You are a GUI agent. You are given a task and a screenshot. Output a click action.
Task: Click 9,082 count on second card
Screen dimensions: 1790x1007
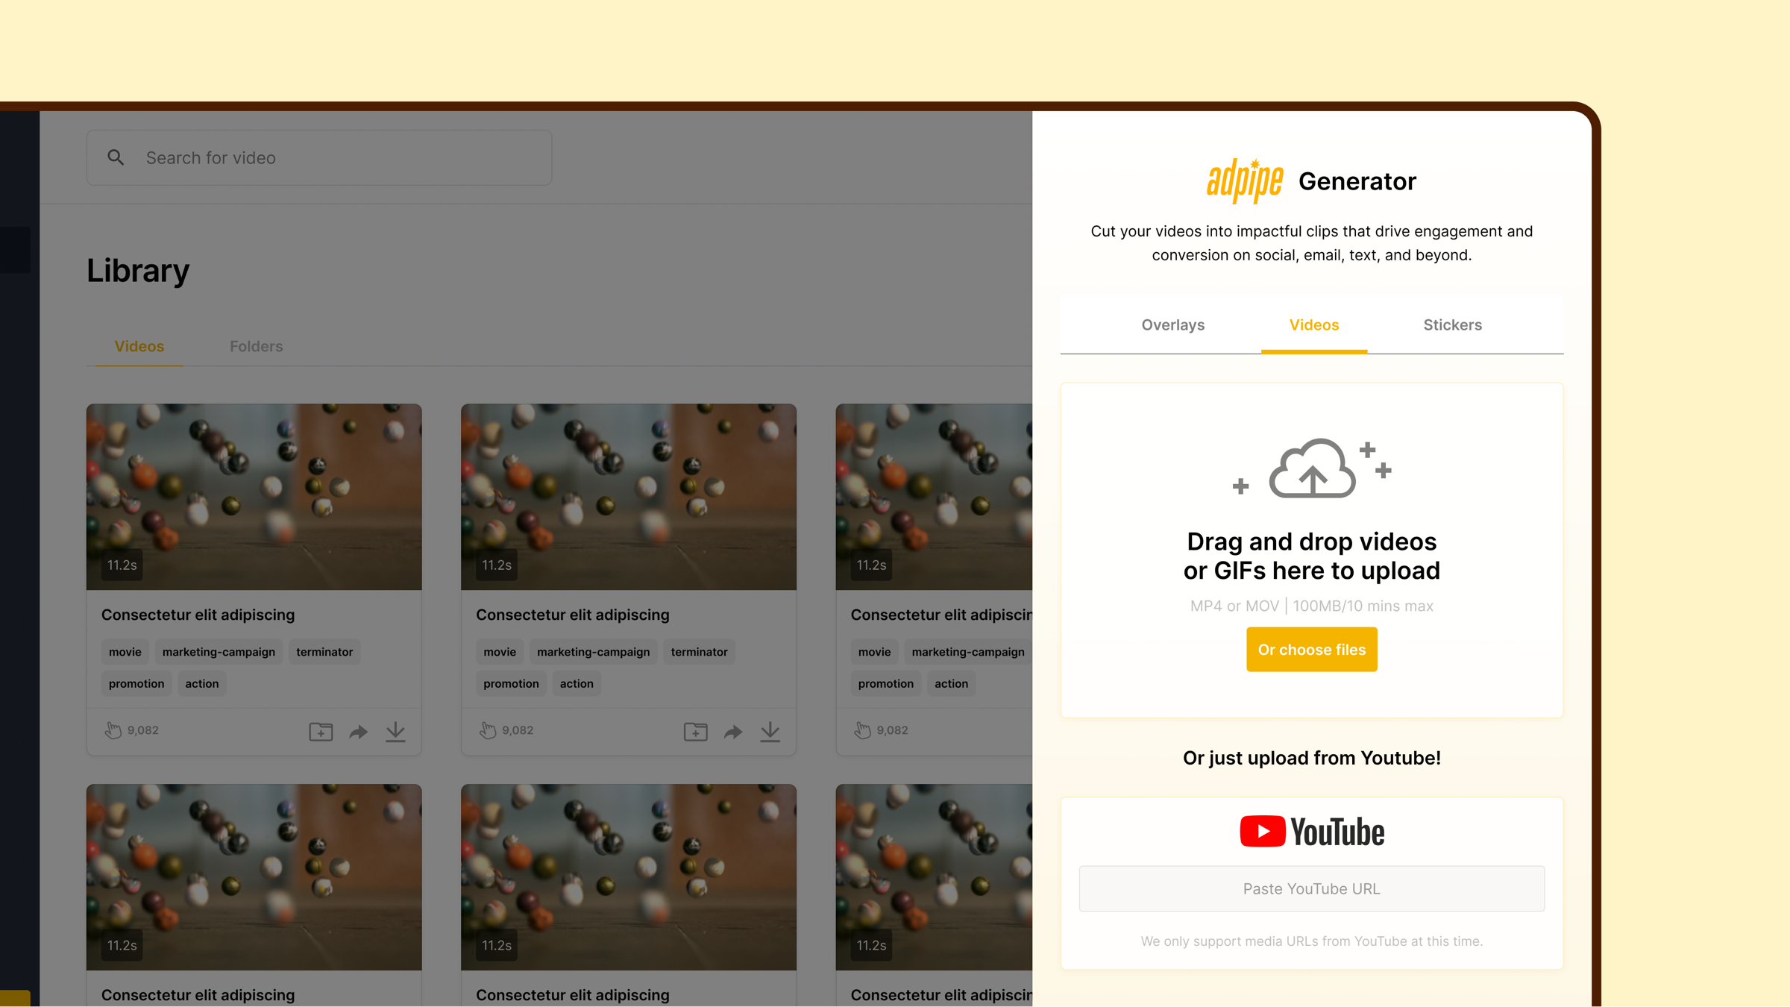[518, 730]
